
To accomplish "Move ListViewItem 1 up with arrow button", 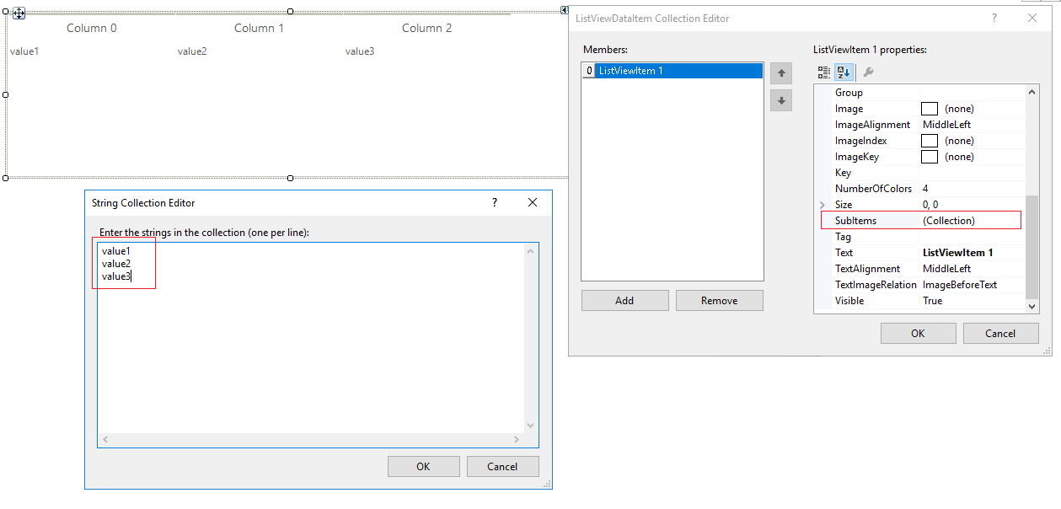I will [780, 72].
